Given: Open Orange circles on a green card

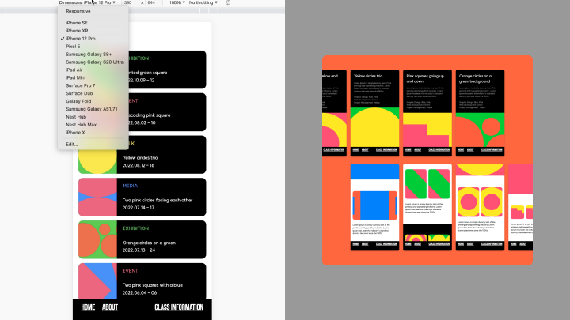Looking at the screenshot, I should (x=142, y=239).
